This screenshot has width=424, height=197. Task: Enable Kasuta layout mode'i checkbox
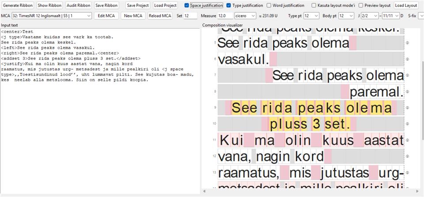tap(314, 5)
